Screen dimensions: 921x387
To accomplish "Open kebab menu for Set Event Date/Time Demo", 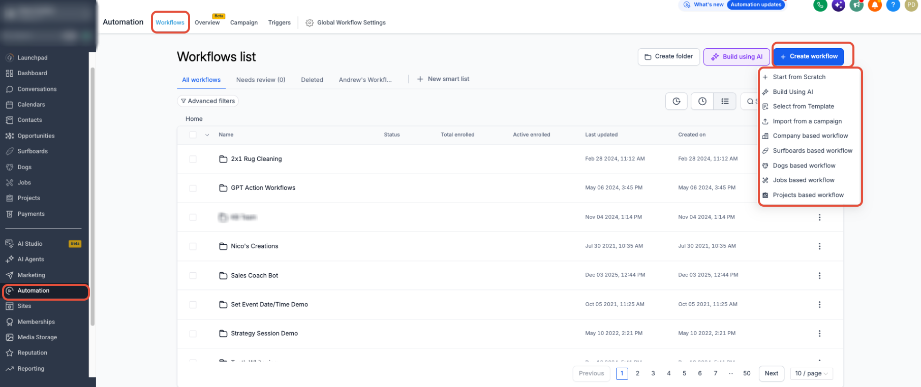I will [x=819, y=305].
